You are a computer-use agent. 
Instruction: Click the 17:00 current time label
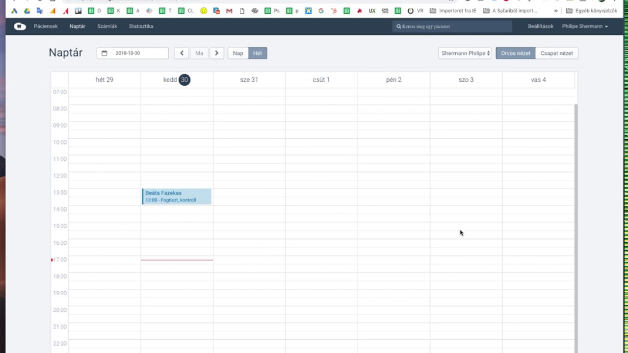(x=60, y=260)
